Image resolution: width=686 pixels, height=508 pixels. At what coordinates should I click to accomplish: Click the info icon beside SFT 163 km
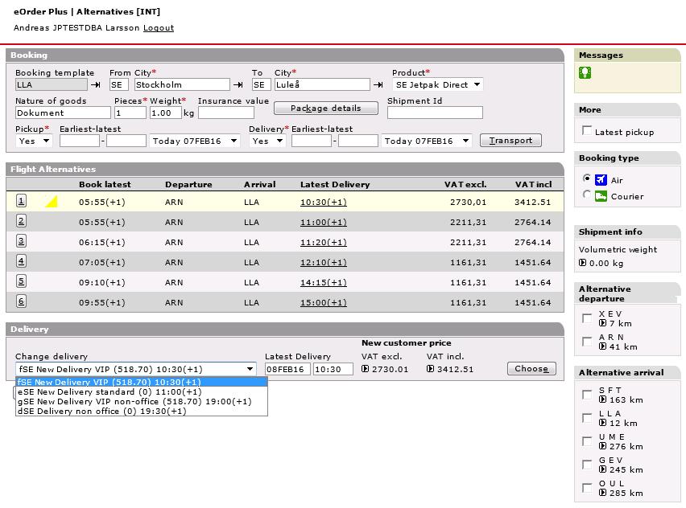pyautogui.click(x=602, y=399)
